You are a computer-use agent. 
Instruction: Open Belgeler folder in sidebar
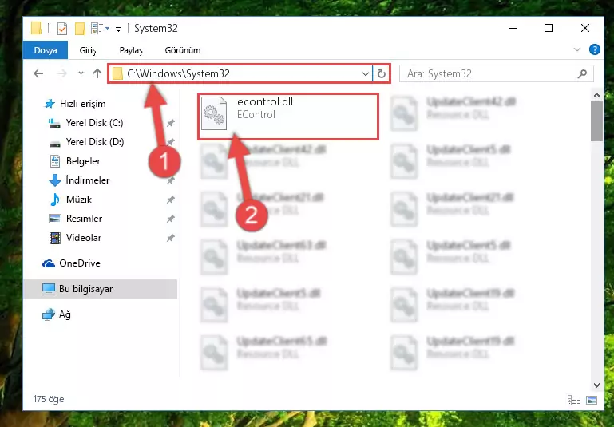pos(83,161)
